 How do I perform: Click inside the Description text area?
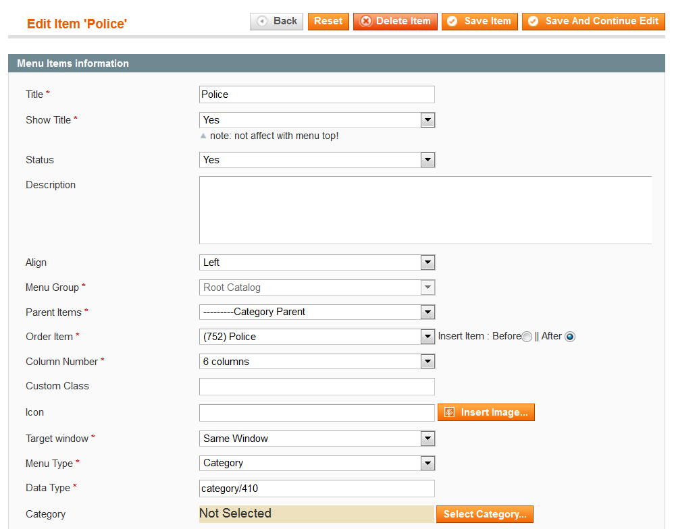coord(425,210)
